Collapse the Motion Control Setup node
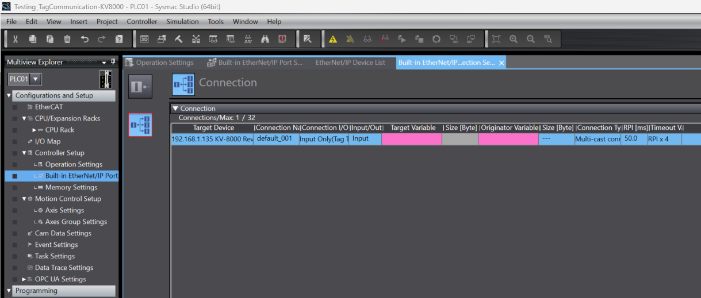701x298 pixels. (24, 199)
